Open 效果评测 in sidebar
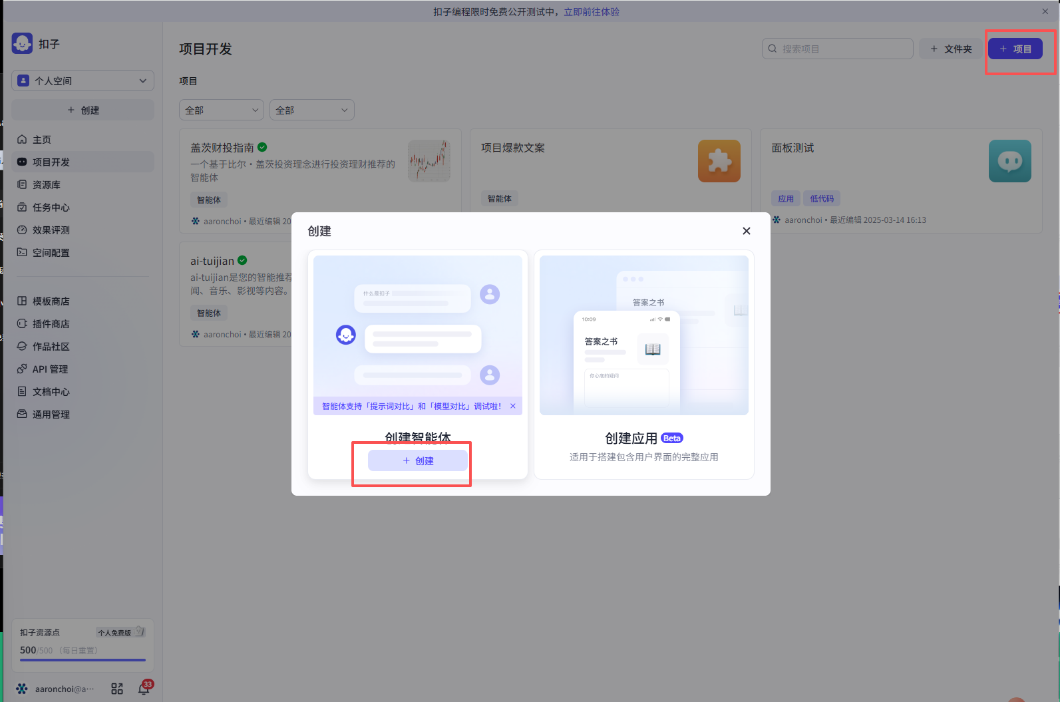The height and width of the screenshot is (702, 1060). point(83,230)
